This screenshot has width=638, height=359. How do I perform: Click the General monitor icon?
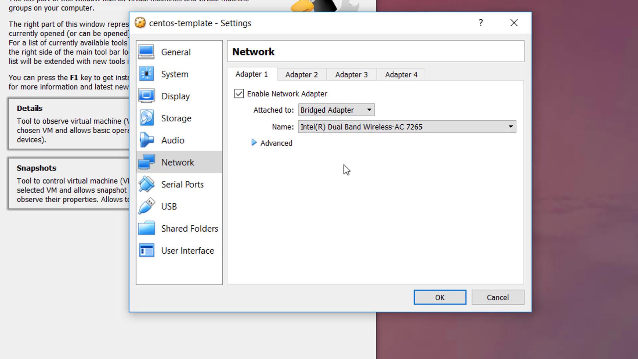click(x=146, y=52)
